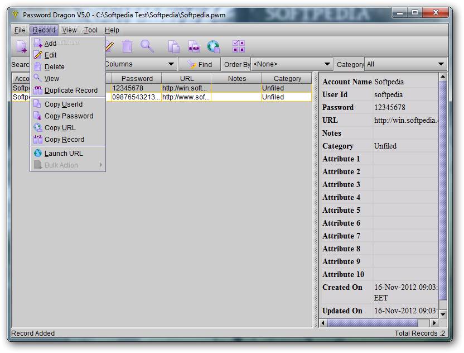This screenshot has width=464, height=353.
Task: Click the checklist grid toolbar icon
Action: [239, 46]
